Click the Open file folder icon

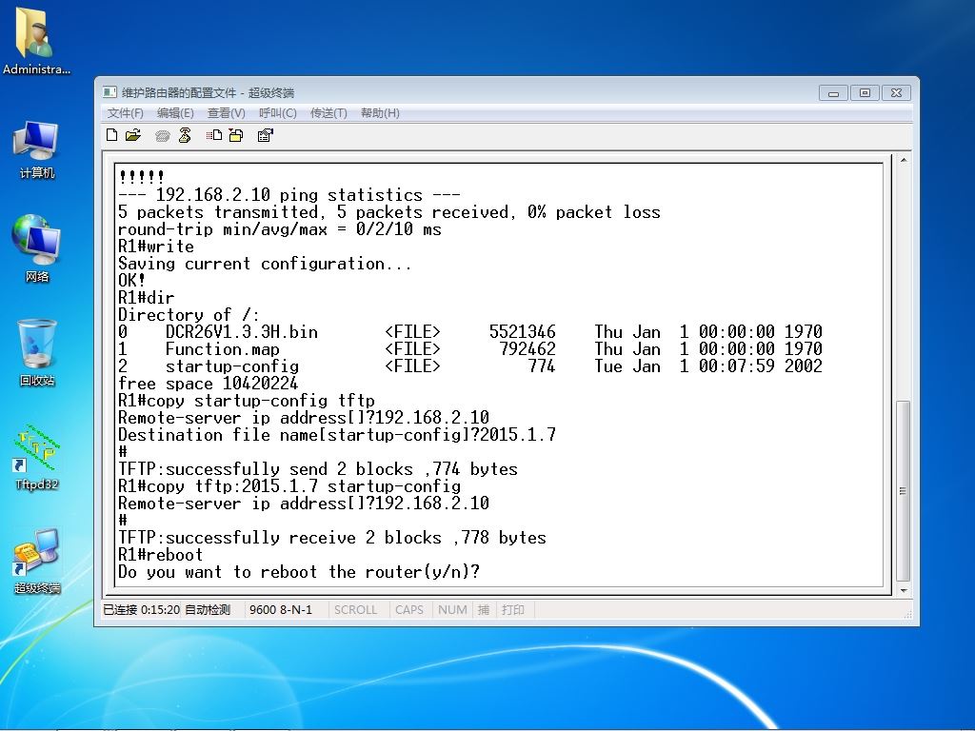[133, 135]
